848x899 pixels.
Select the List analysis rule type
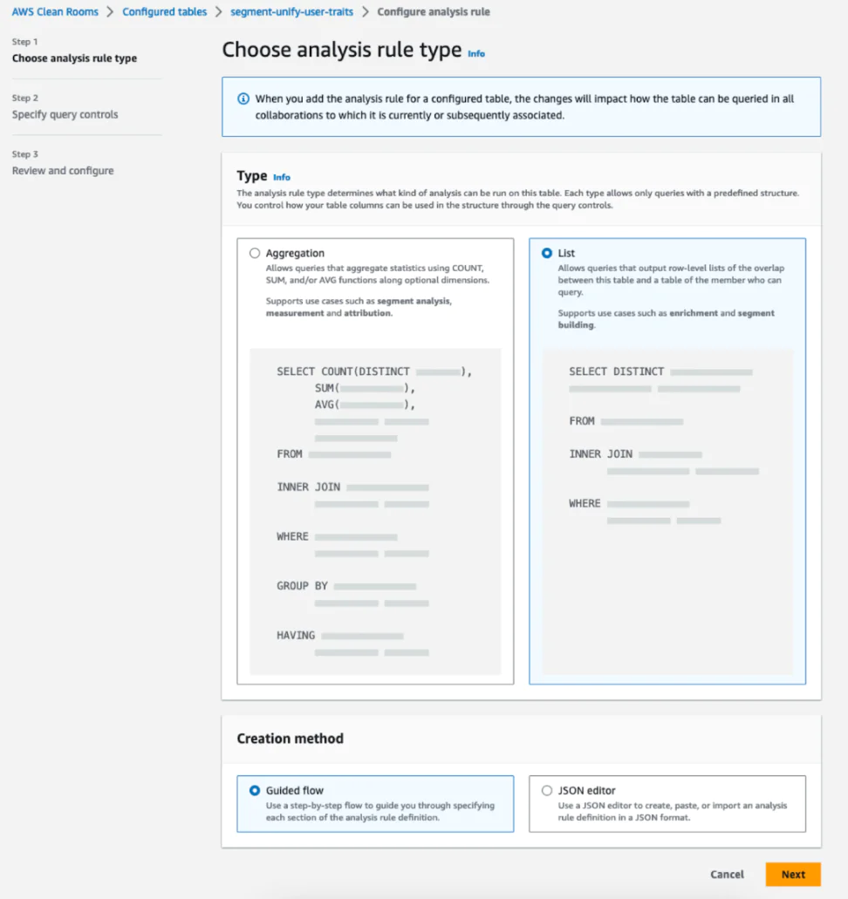tap(547, 253)
